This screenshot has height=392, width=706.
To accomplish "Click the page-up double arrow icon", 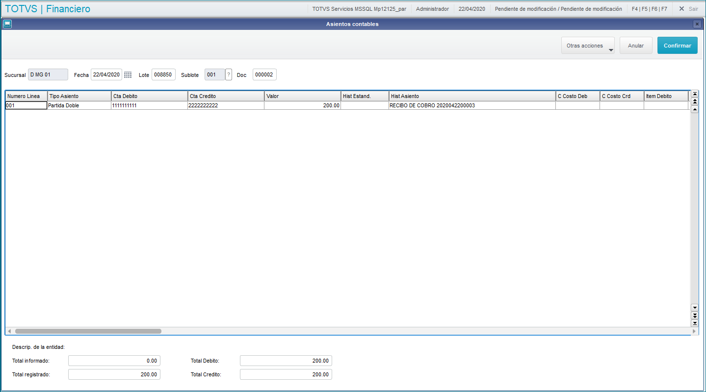I will click(694, 101).
